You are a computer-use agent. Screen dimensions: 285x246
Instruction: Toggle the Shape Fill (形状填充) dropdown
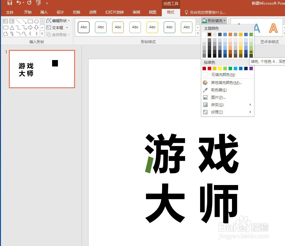click(x=214, y=21)
